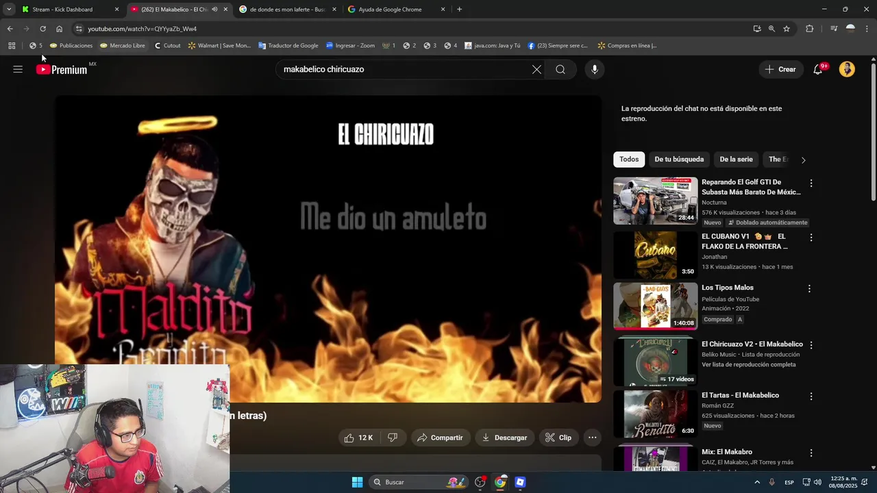Open Walmart bookmark
The image size is (877, 493).
(219, 46)
